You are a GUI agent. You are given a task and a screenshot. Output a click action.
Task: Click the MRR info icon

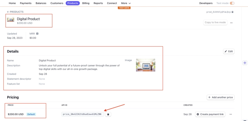click(37, 34)
